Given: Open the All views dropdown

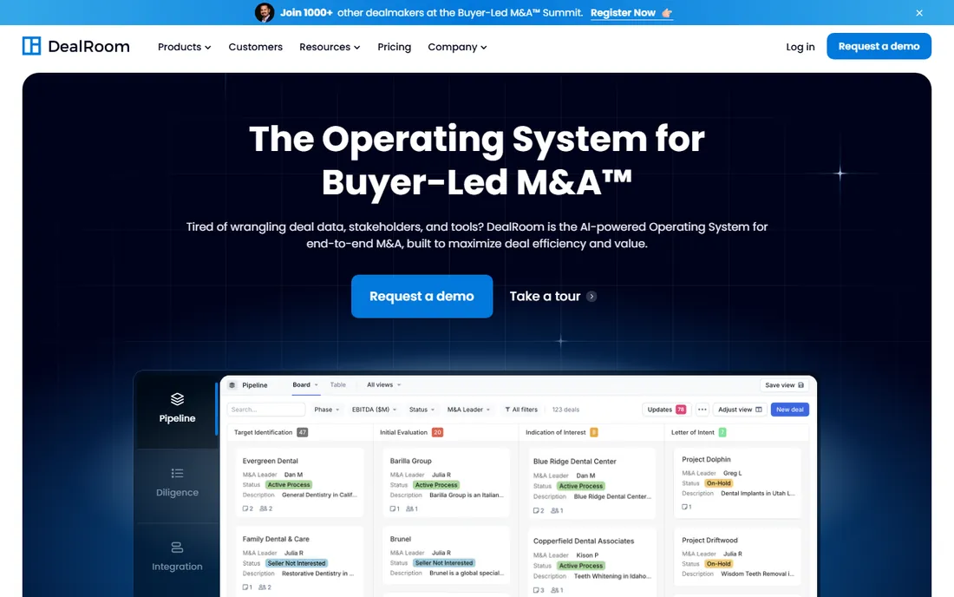Looking at the screenshot, I should (383, 385).
